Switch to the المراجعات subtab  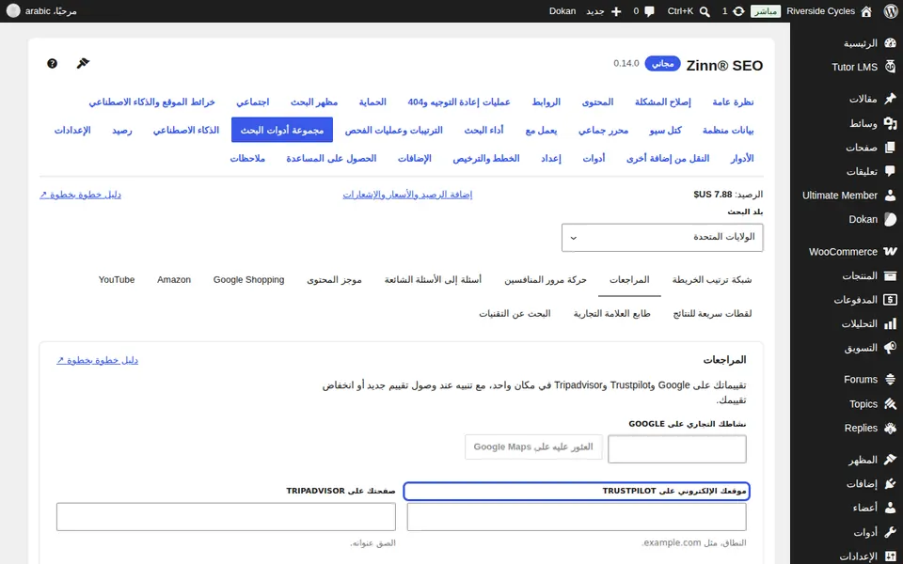tap(629, 280)
